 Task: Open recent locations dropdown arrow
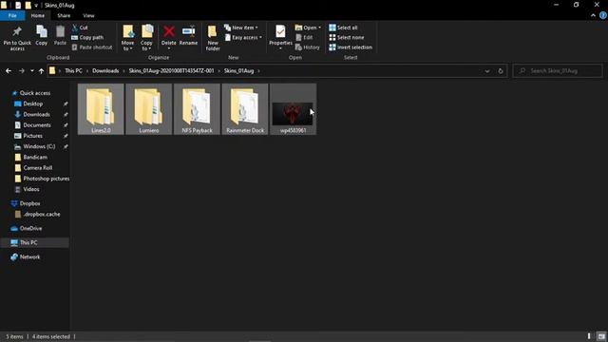point(31,71)
